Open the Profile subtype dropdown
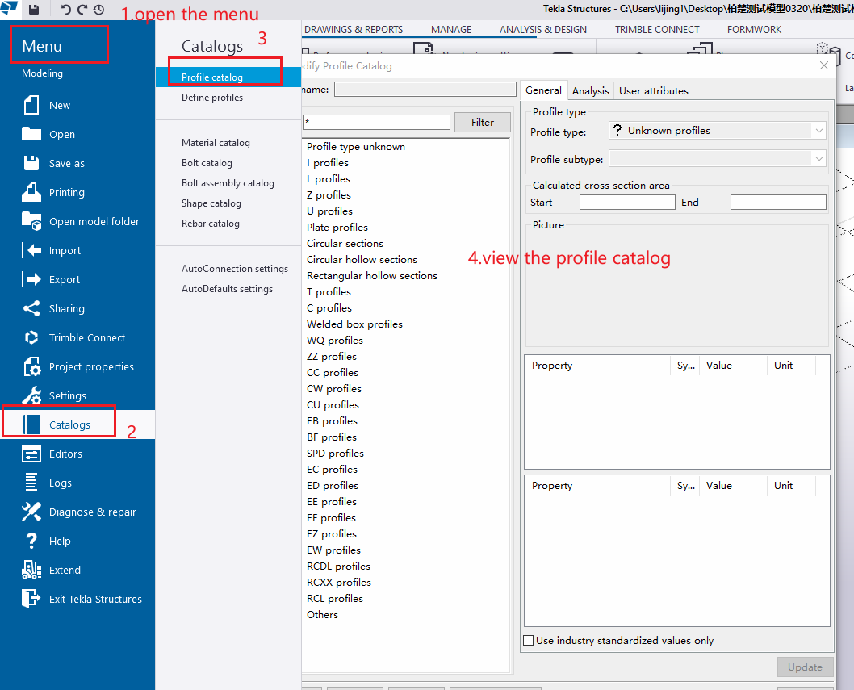854x690 pixels. 718,159
